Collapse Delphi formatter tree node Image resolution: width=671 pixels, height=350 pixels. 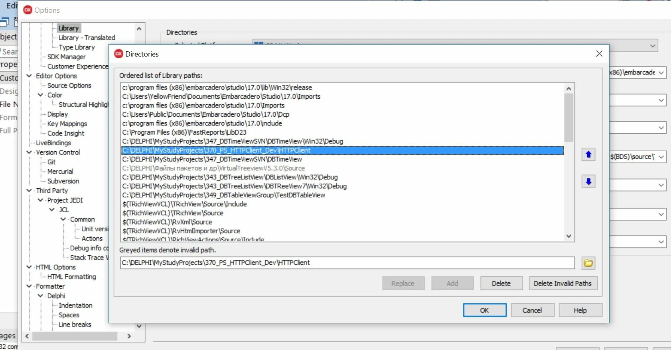[40, 295]
